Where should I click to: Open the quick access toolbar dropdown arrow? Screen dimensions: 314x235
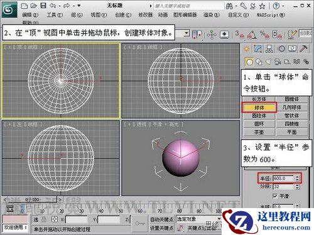click(79, 6)
